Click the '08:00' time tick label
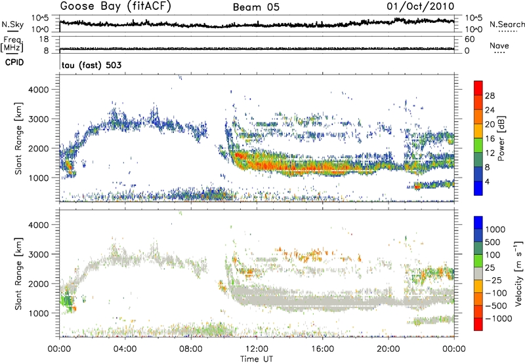Viewport: 525px width, 363px height. 191,349
